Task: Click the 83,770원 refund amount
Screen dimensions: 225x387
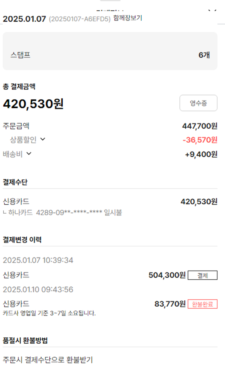Action: pos(170,304)
